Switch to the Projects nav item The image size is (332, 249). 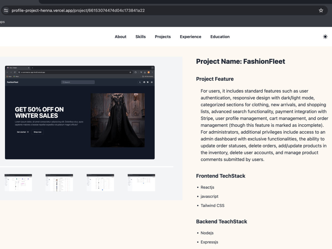[163, 37]
